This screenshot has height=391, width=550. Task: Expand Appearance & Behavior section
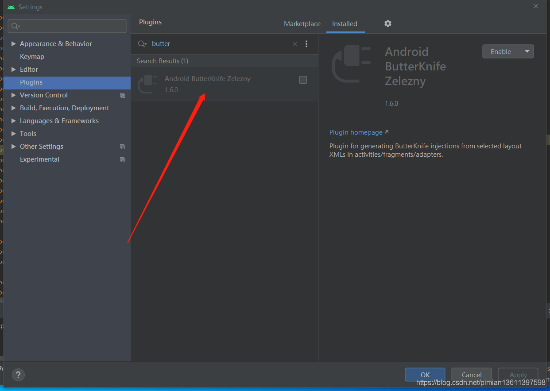14,44
